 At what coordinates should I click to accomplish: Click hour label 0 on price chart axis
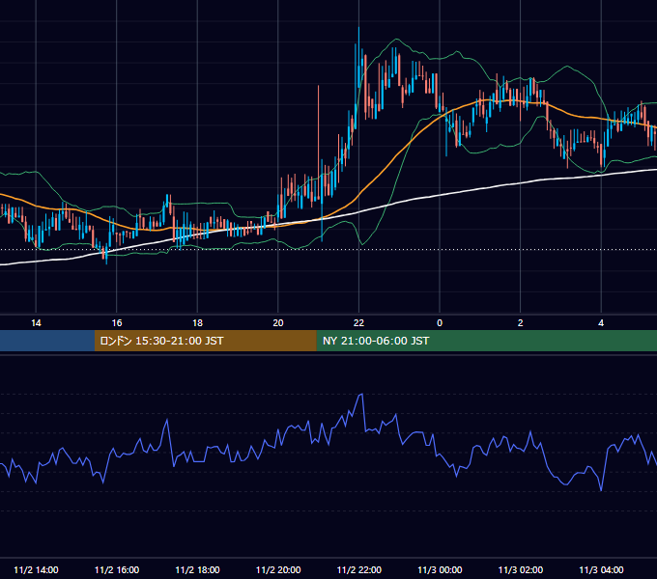tap(440, 323)
